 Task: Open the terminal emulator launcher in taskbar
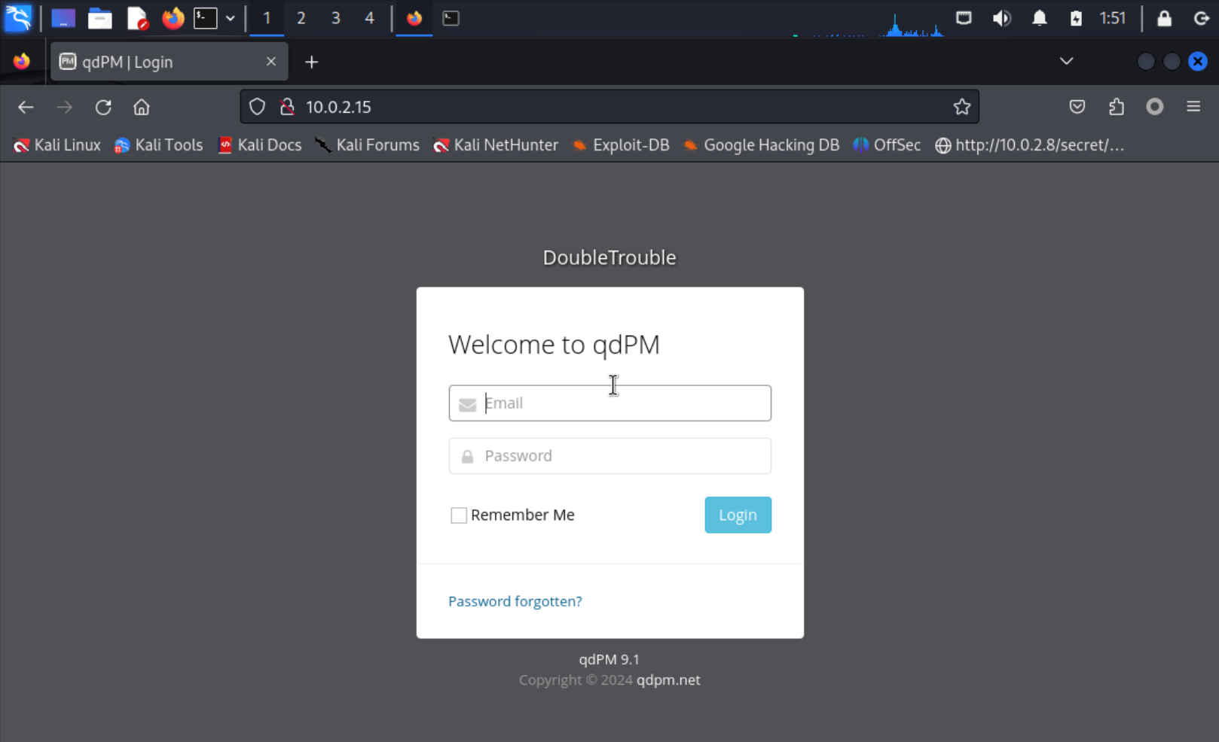(205, 18)
